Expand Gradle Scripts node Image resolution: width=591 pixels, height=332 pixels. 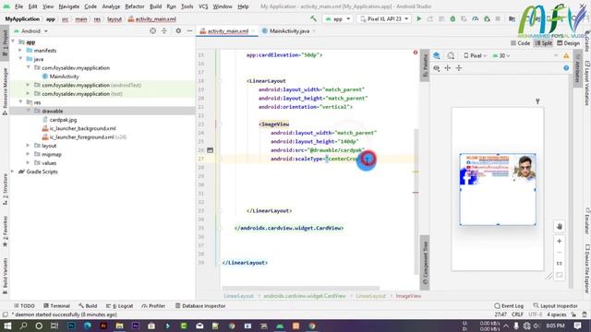14,172
